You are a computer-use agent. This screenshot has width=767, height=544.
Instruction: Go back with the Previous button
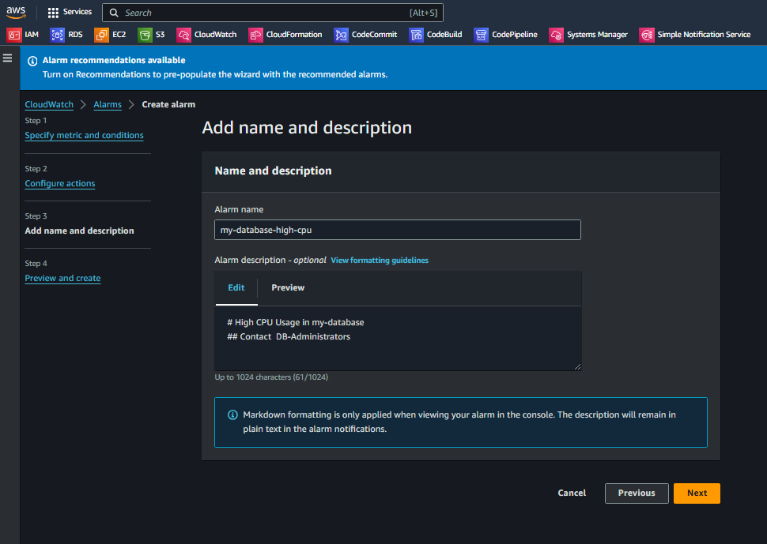(637, 493)
